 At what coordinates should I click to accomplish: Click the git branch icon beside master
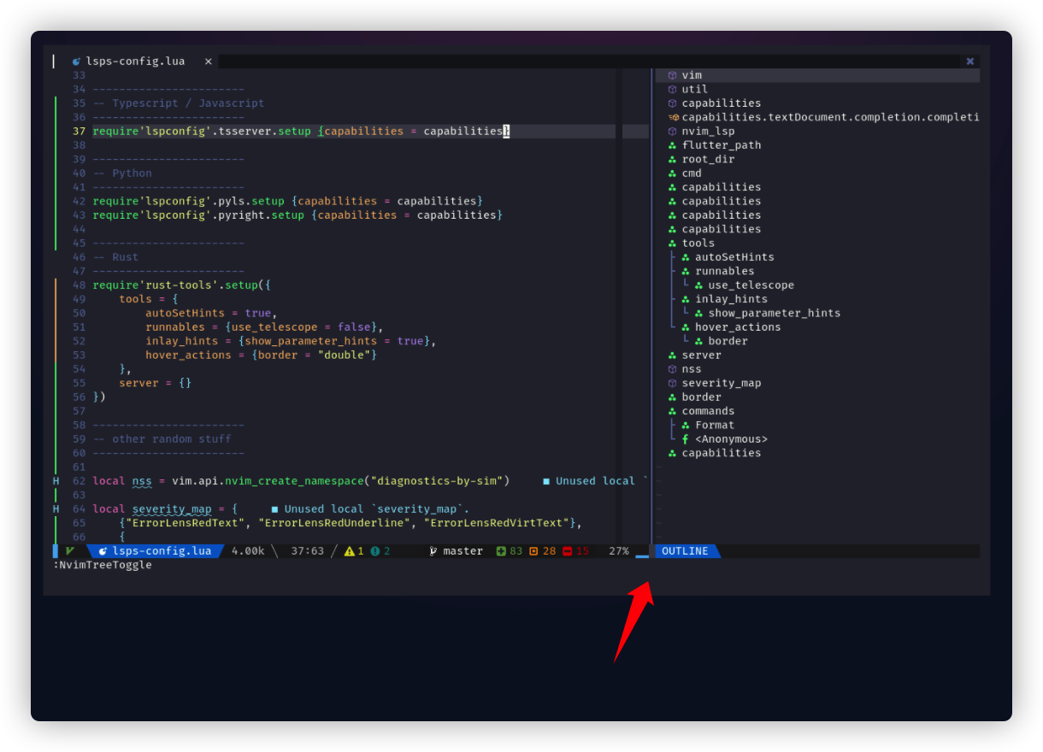click(433, 550)
